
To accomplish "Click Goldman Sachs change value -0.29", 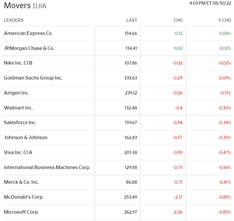I will tap(177, 78).
